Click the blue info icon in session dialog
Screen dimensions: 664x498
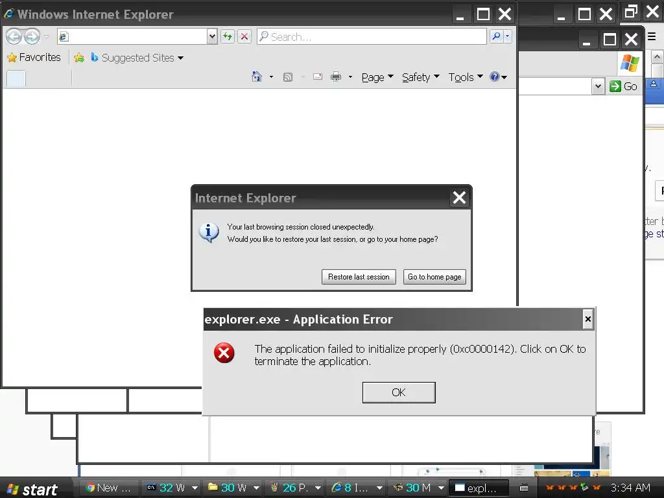209,233
